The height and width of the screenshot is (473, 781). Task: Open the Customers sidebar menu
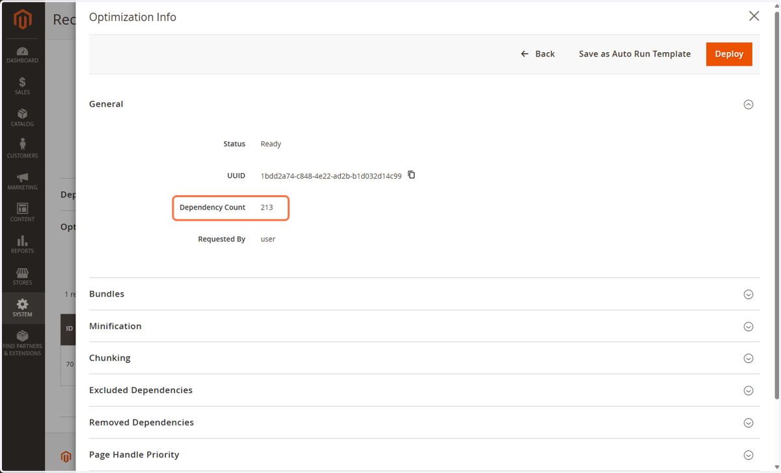point(22,149)
